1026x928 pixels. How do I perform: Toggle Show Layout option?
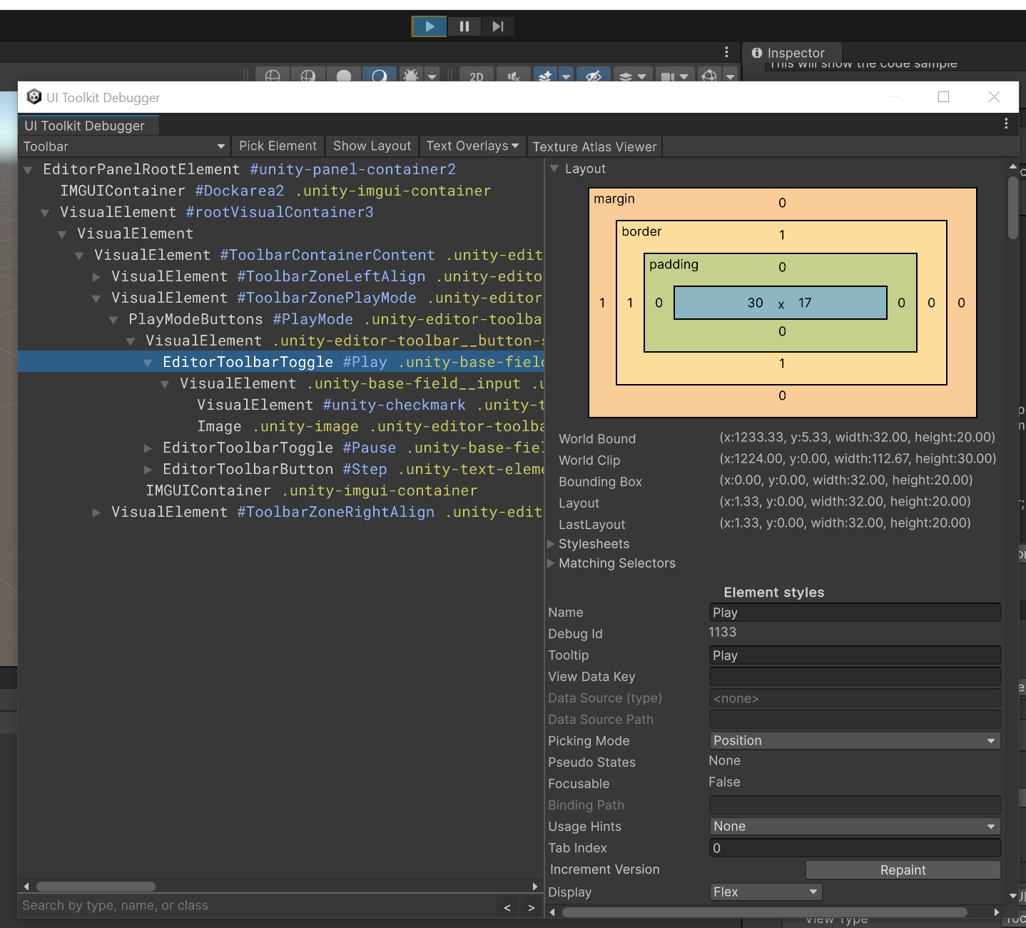[x=372, y=146]
